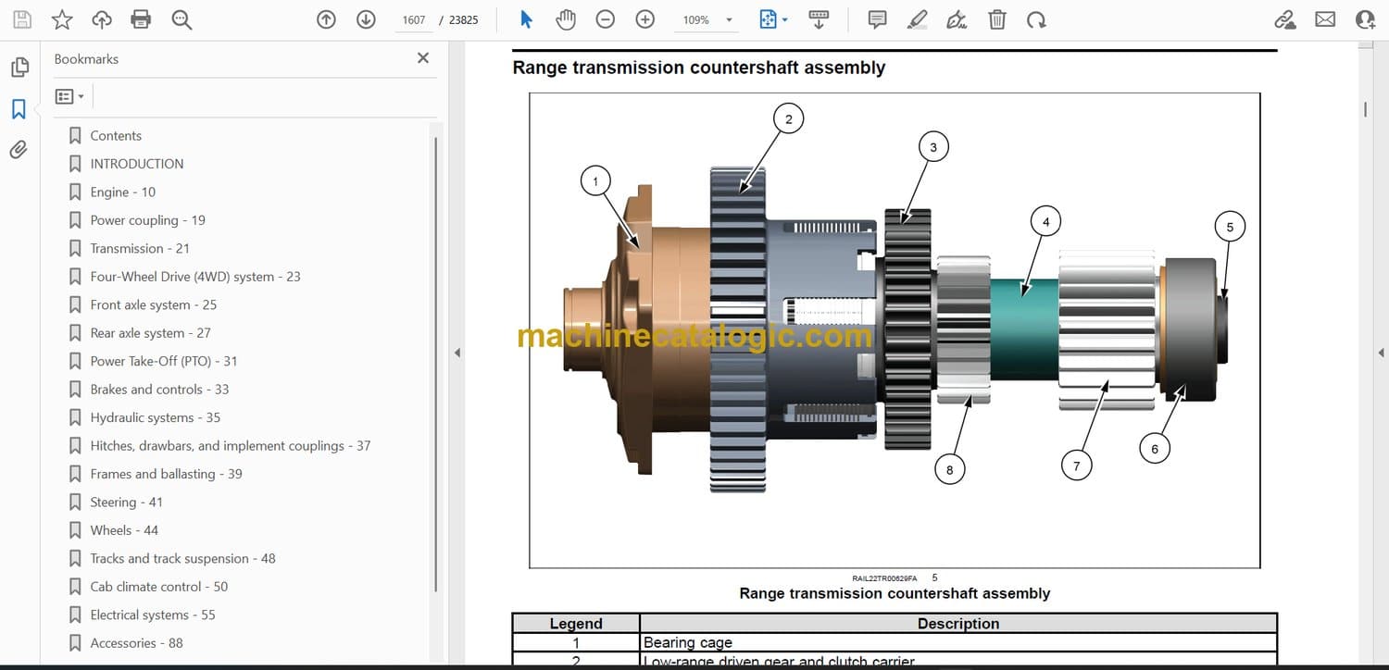Open the zoom level 109% dropdown
1389x670 pixels.
[x=729, y=19]
